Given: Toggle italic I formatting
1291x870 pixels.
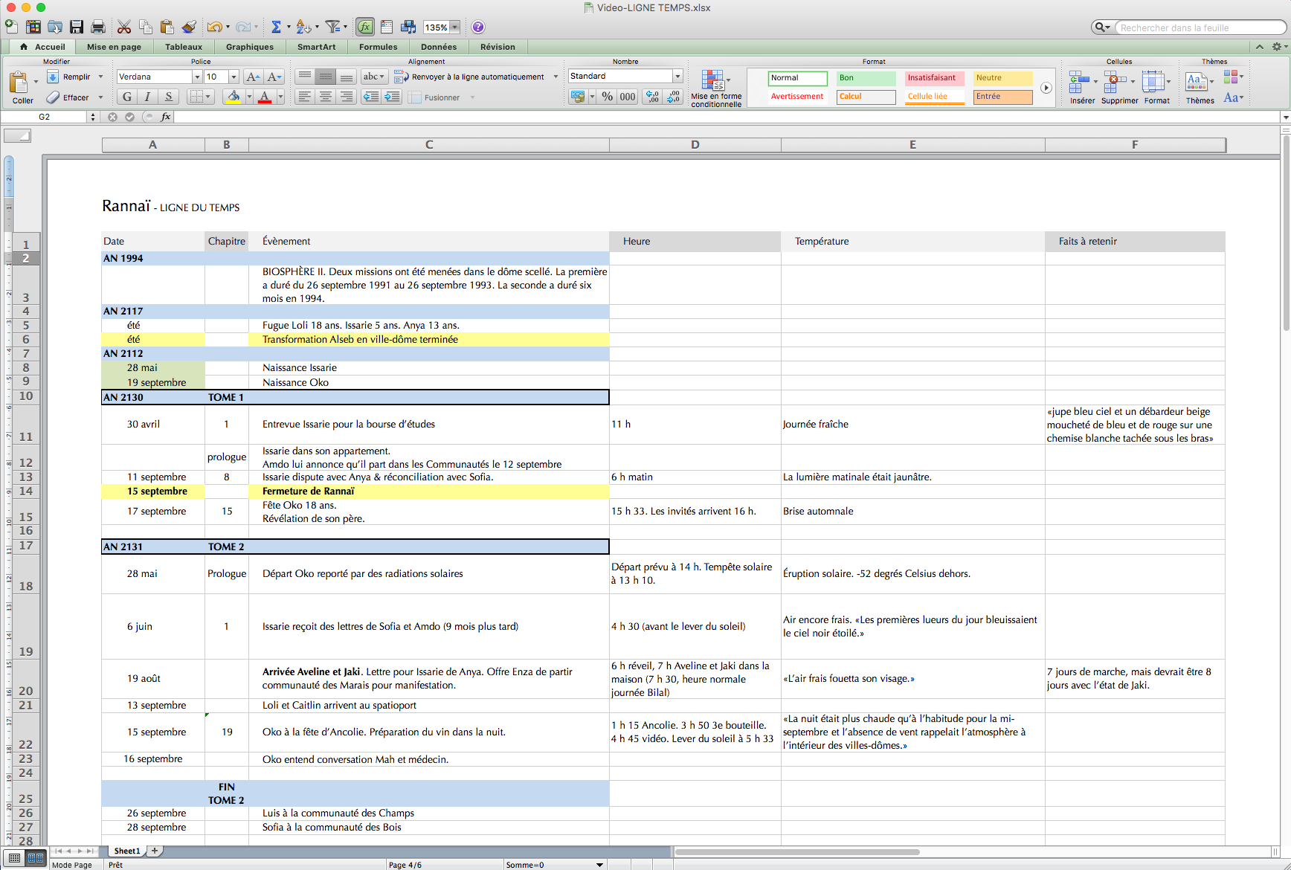Looking at the screenshot, I should 148,97.
